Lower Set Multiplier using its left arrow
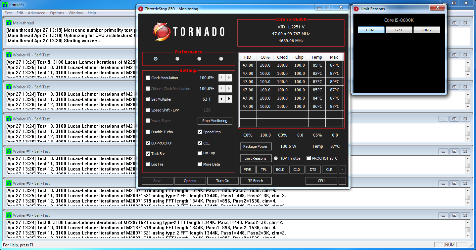 point(222,99)
